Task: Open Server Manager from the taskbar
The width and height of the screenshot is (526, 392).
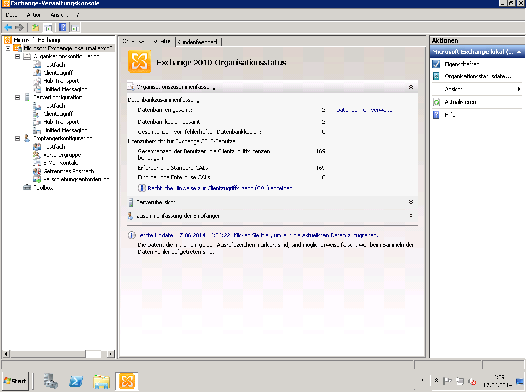Action: tap(51, 381)
